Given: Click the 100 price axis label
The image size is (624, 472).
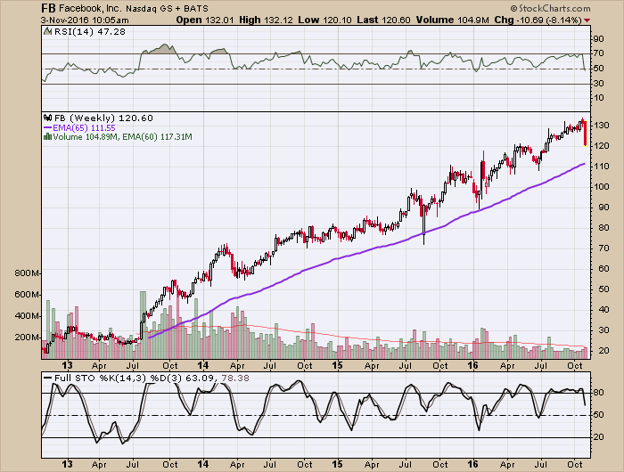Looking at the screenshot, I should [x=602, y=186].
